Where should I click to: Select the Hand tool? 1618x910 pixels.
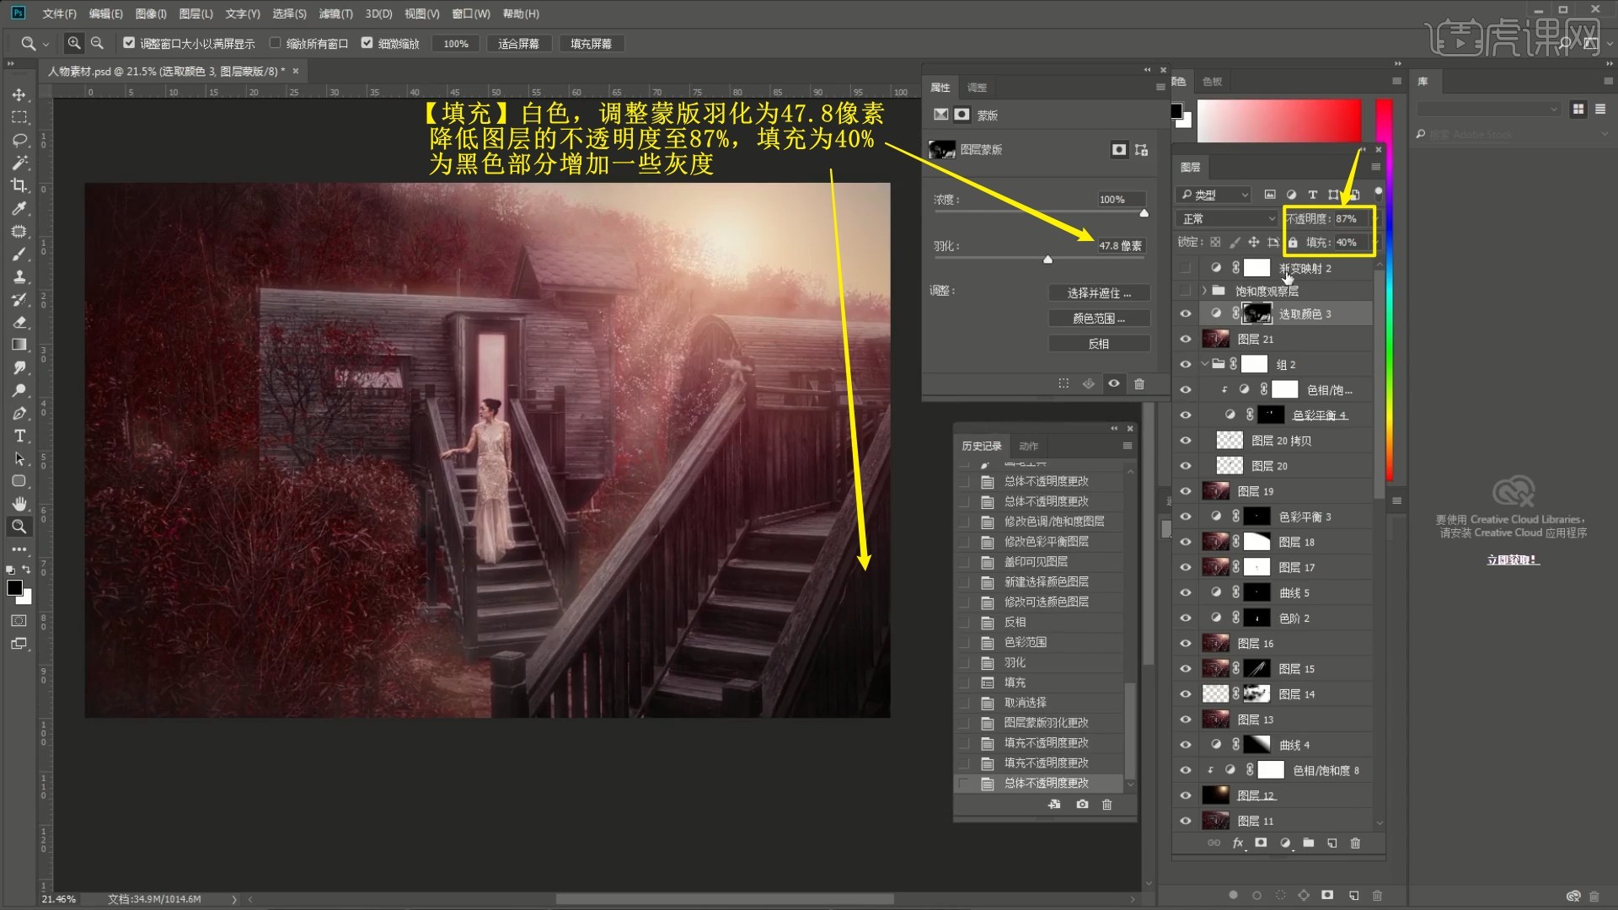click(x=19, y=504)
